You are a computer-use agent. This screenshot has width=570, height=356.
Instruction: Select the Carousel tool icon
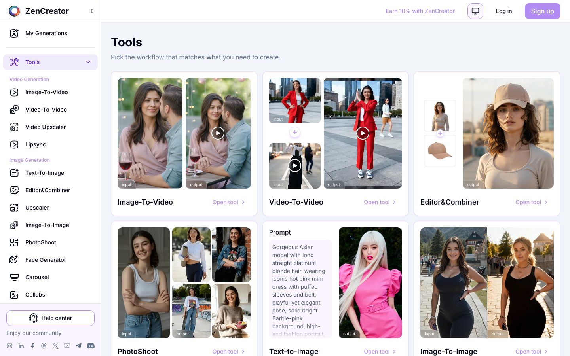point(15,277)
